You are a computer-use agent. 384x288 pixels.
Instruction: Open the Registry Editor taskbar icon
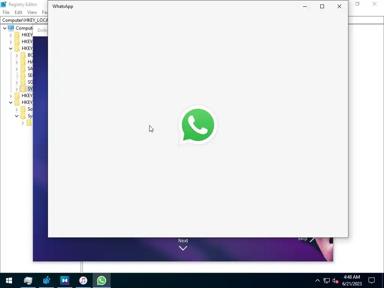click(x=46, y=280)
